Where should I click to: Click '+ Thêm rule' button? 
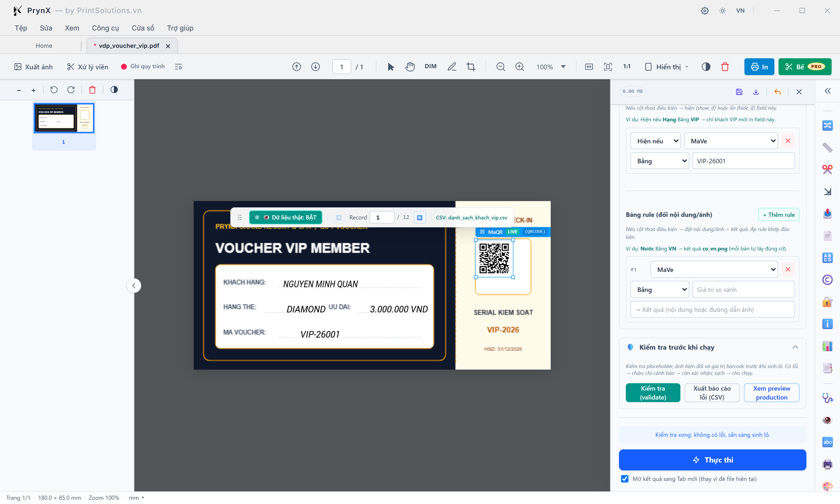779,215
